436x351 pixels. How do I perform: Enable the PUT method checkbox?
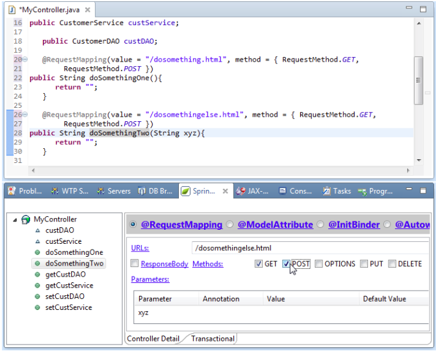click(x=364, y=264)
